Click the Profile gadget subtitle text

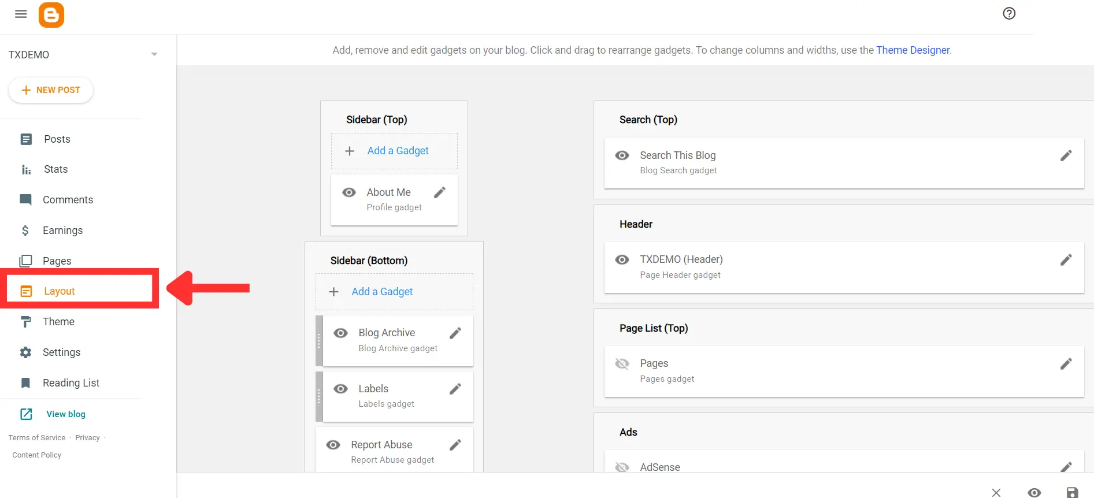click(x=394, y=207)
